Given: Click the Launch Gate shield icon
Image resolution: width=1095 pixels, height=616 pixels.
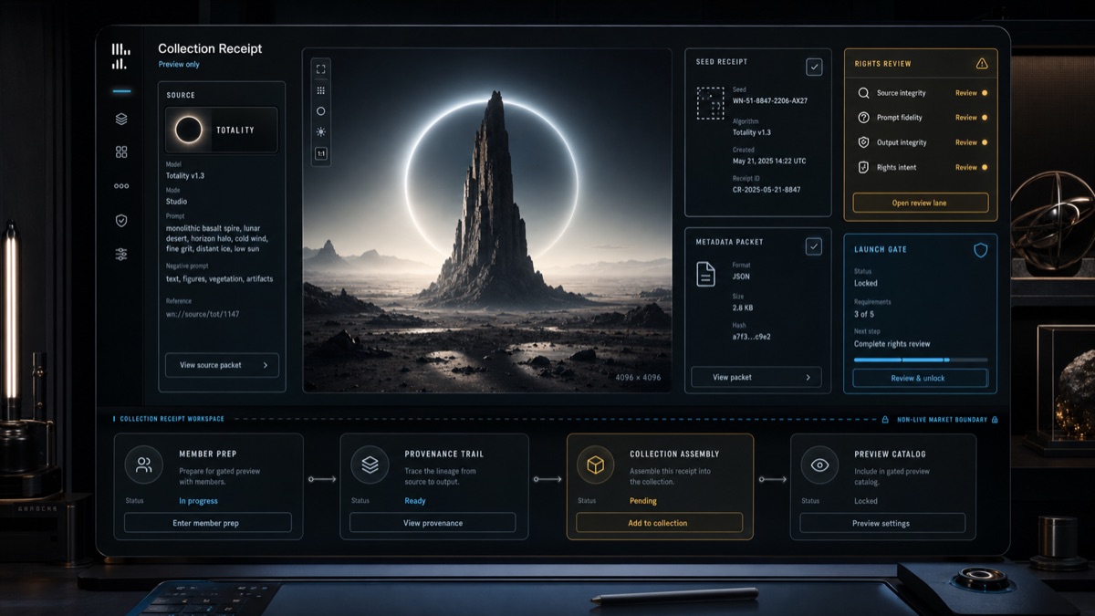Looking at the screenshot, I should [x=981, y=249].
